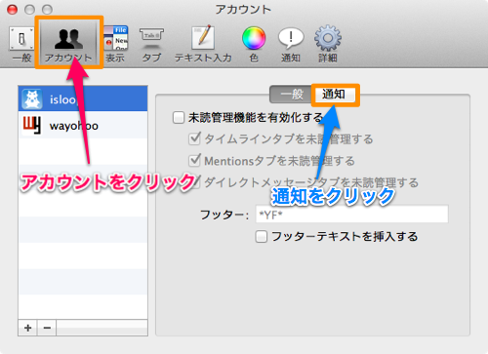Screen dimensions: 488x354
Task: Open the テキスト入力 text input icon
Action: click(203, 45)
